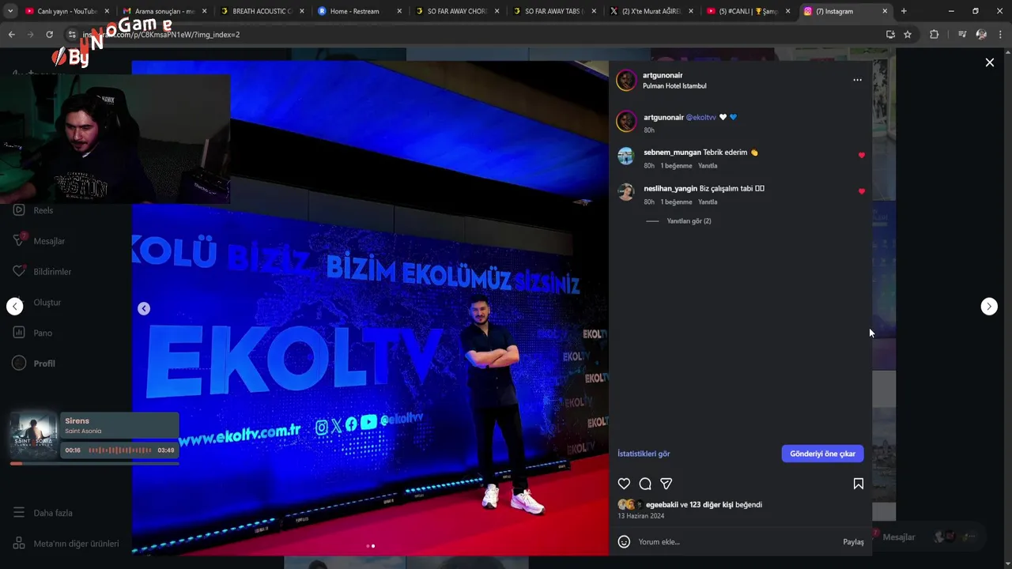Switch to X'te Murat AĞIREL tab

pos(651,11)
